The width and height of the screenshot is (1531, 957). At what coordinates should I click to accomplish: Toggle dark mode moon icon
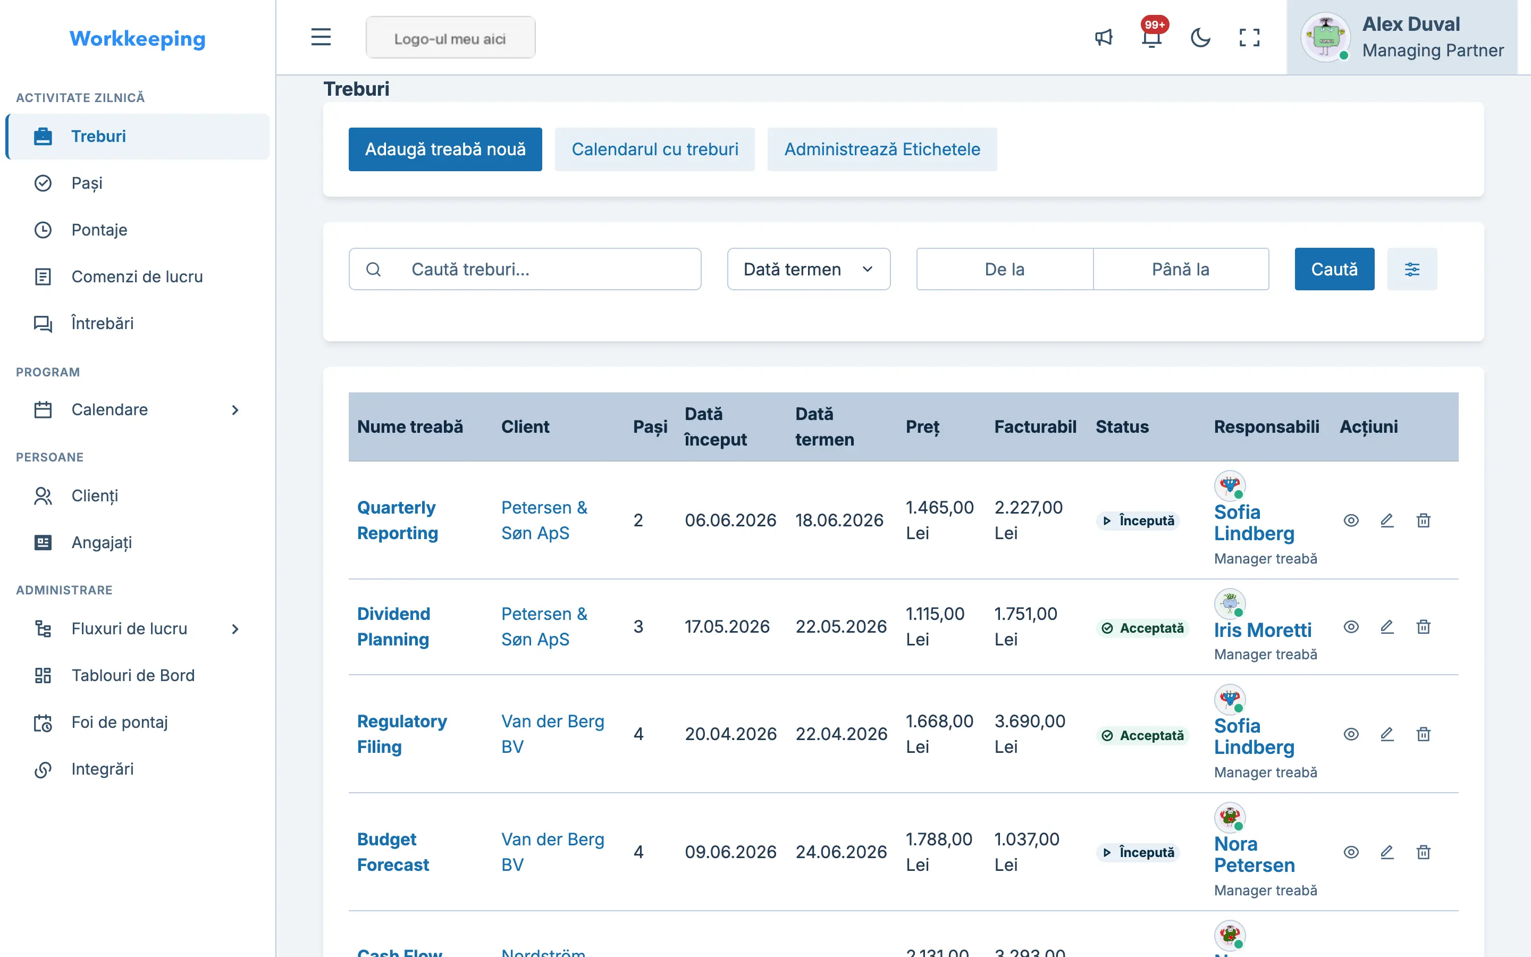(1200, 37)
